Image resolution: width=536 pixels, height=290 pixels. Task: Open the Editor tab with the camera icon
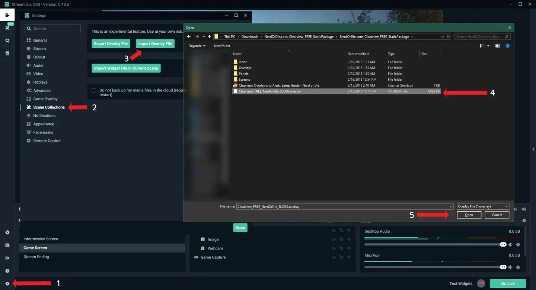[x=7, y=15]
